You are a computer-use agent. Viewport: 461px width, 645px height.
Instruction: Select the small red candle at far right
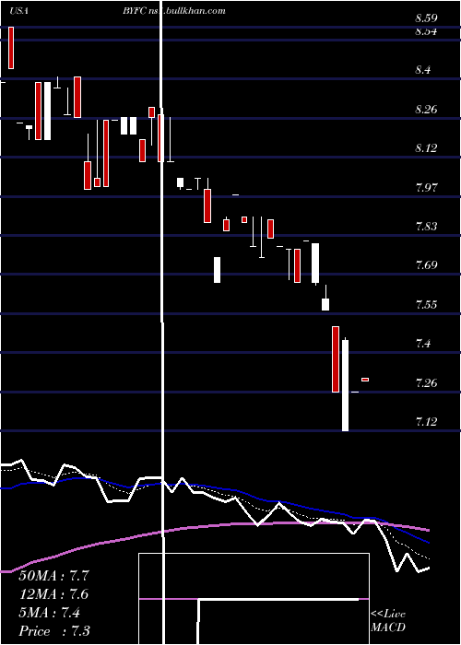[365, 380]
